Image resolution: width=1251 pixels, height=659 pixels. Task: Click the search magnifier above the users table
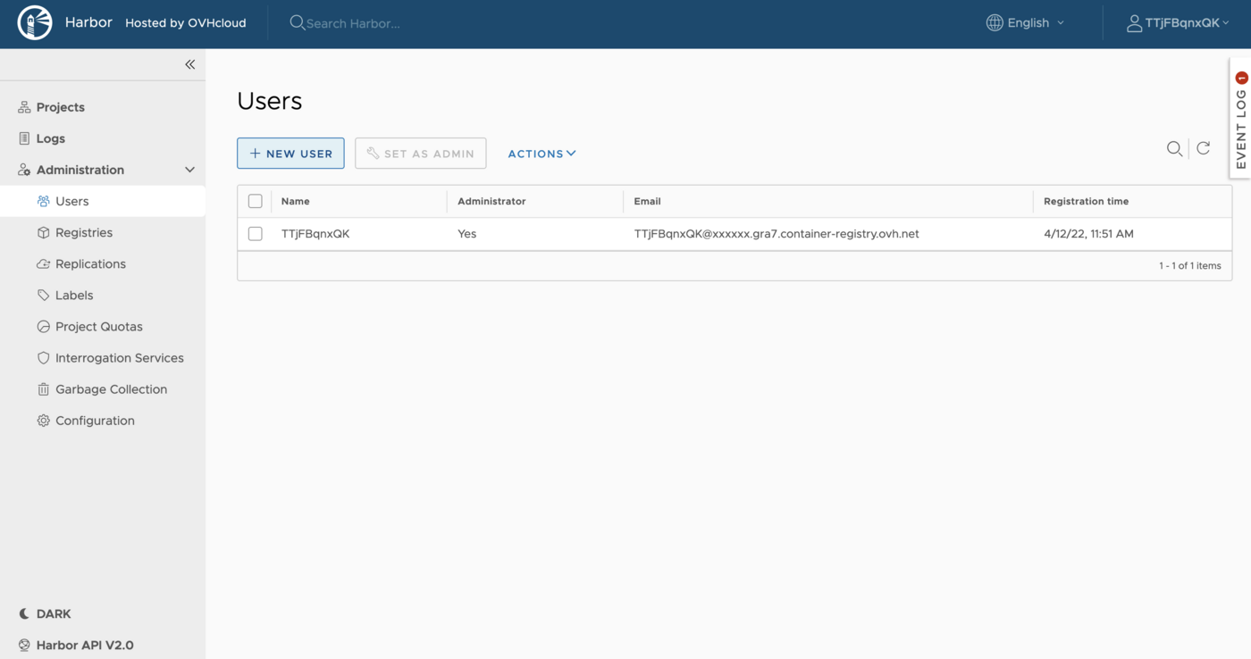(1174, 148)
